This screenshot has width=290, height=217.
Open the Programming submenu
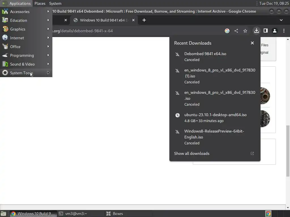[x=26, y=55]
